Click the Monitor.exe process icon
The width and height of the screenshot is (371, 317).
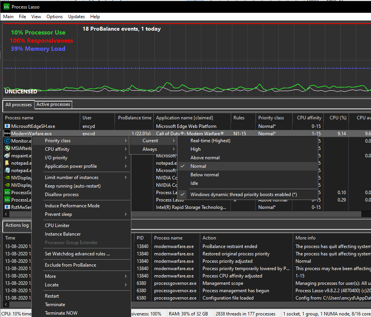pos(7,141)
